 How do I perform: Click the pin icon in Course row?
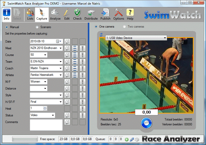(x=67, y=55)
